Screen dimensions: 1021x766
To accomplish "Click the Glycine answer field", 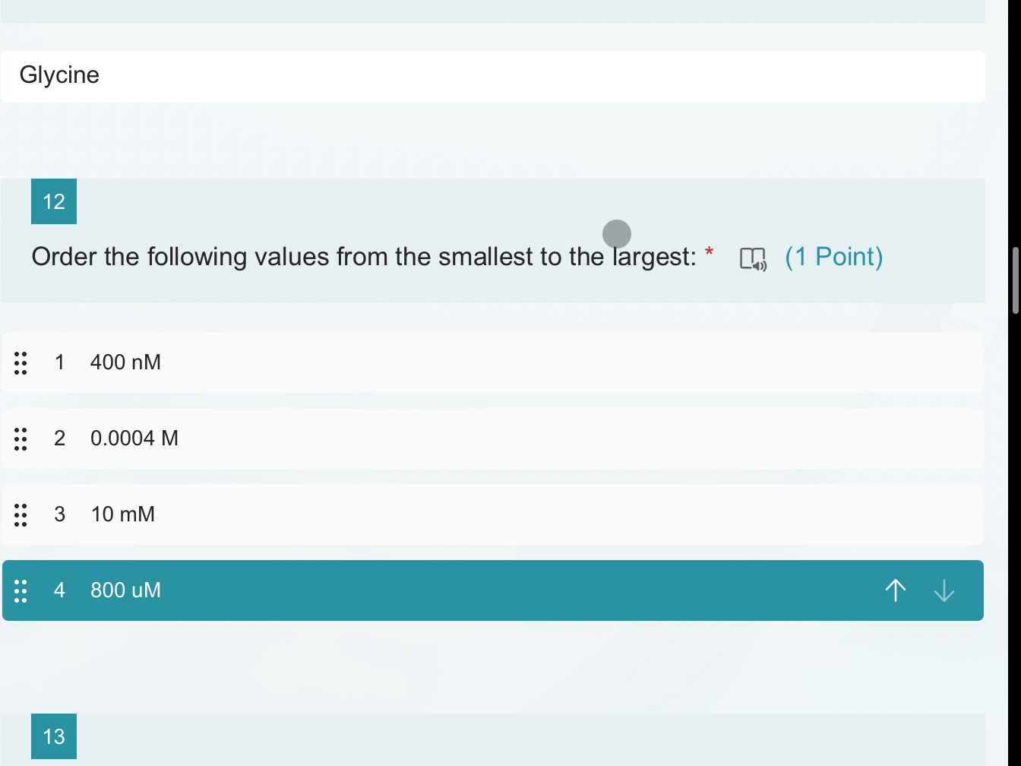I will (x=492, y=75).
